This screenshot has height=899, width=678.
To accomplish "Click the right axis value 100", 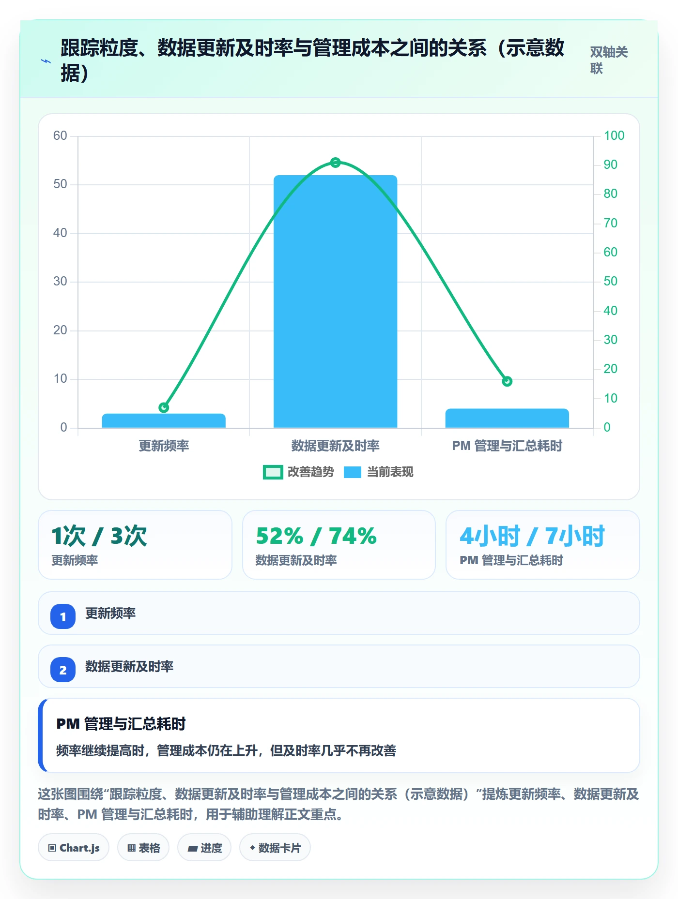I will point(614,135).
